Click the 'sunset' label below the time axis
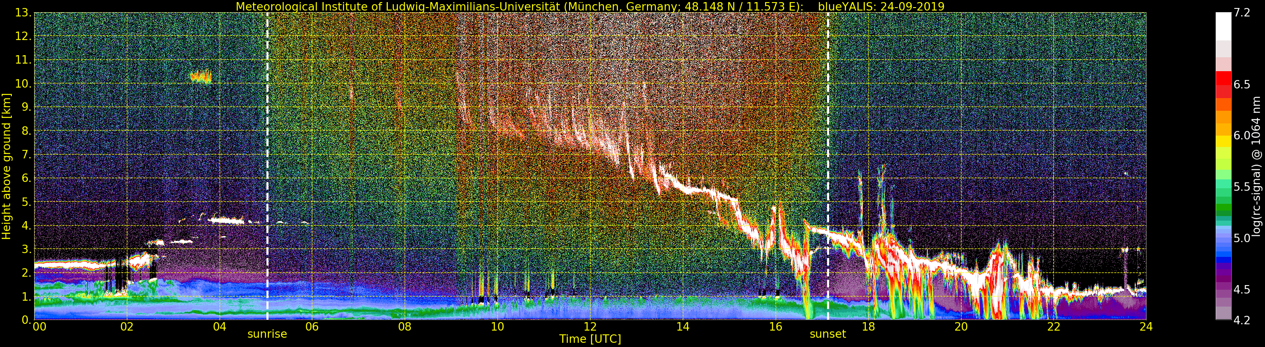The height and width of the screenshot is (347, 1265). pyautogui.click(x=828, y=334)
